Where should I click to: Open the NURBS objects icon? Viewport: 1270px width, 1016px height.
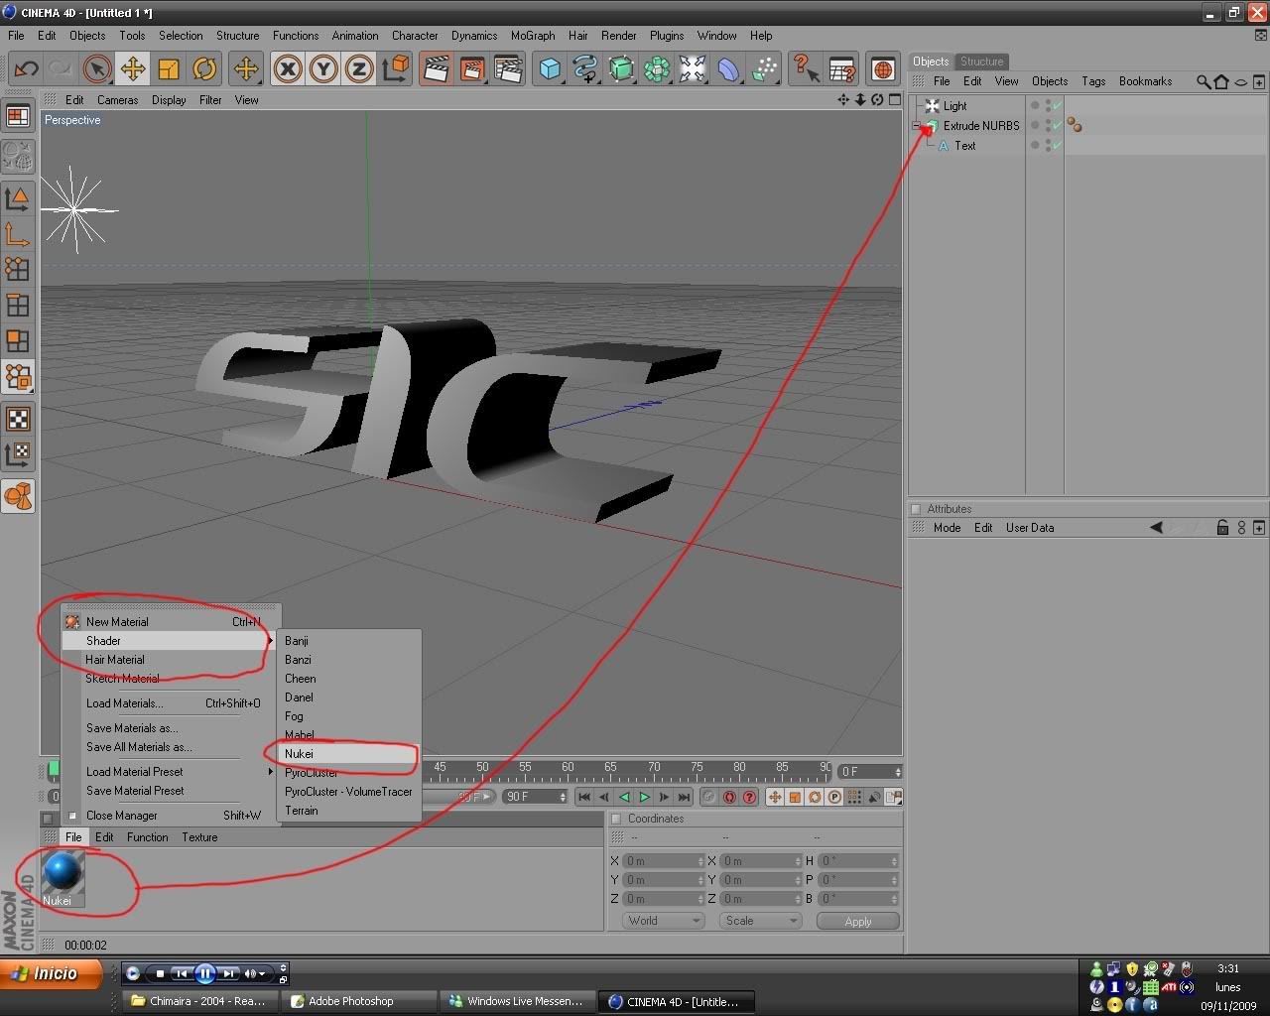pos(621,68)
